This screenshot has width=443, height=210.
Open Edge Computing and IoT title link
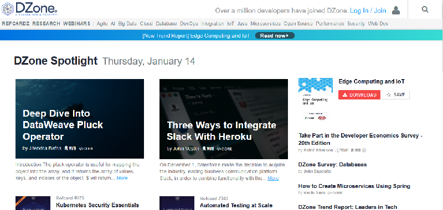[372, 81]
